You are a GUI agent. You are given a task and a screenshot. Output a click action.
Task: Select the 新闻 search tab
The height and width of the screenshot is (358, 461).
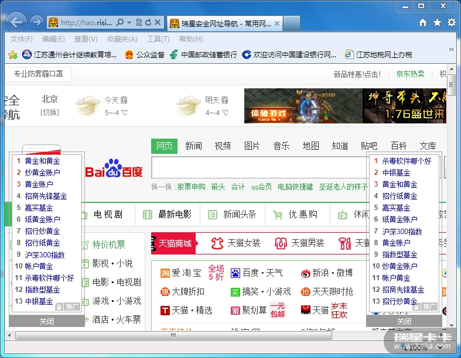[x=193, y=146]
